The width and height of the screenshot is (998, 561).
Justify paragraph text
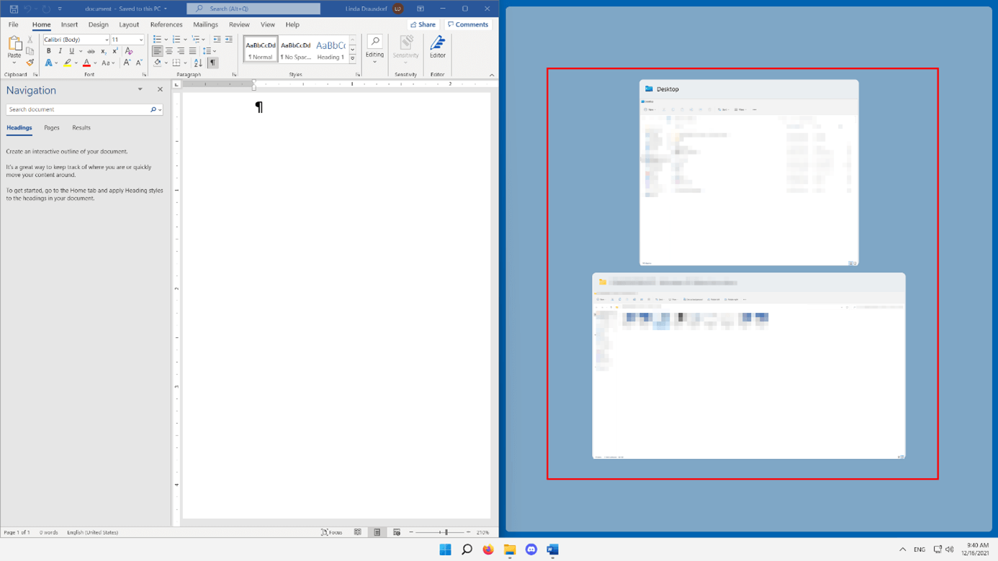[x=192, y=51]
